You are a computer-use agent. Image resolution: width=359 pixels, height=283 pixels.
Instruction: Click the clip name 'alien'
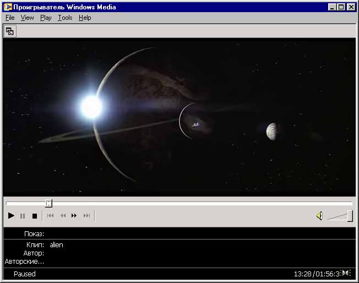click(x=56, y=245)
